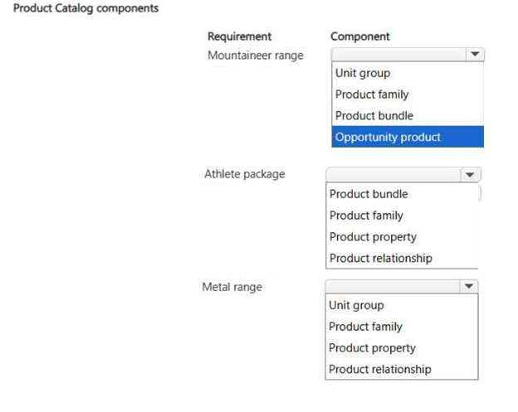Select Unit group for Mountaineer range

coord(408,73)
